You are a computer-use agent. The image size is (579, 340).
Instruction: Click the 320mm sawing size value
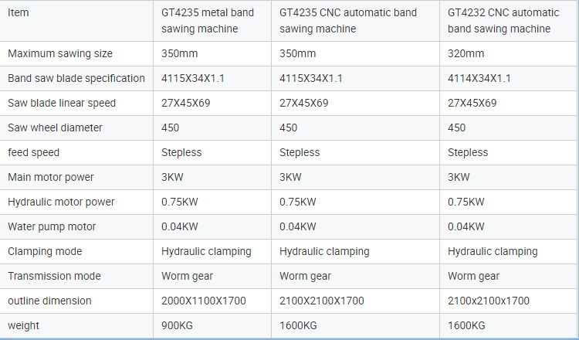coord(466,53)
